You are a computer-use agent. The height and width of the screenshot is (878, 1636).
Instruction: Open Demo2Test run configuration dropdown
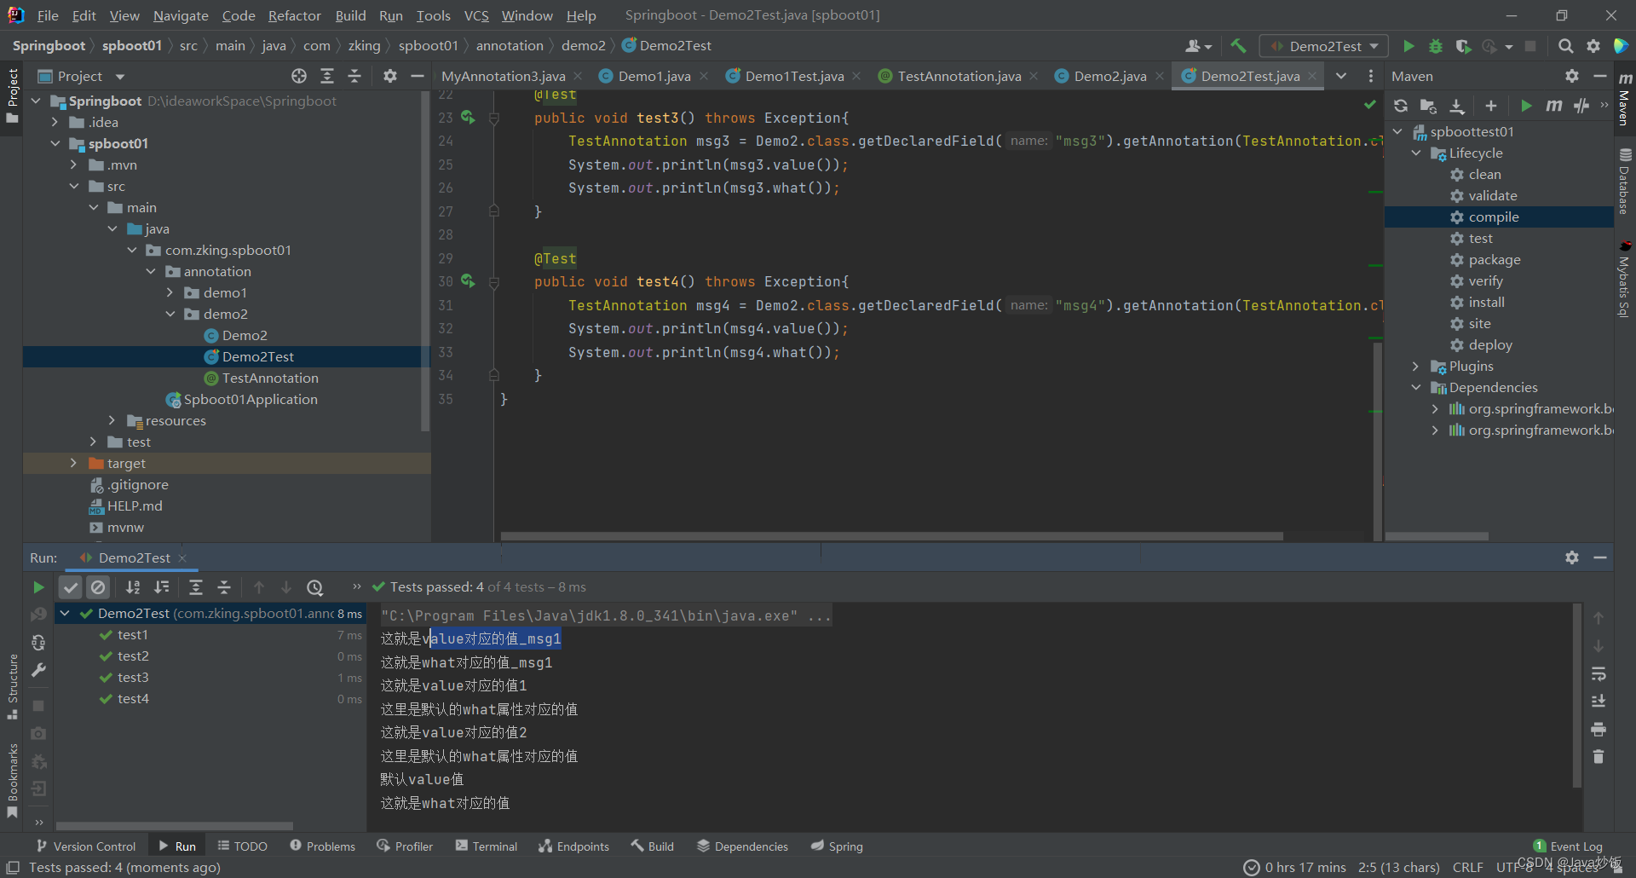coord(1324,46)
